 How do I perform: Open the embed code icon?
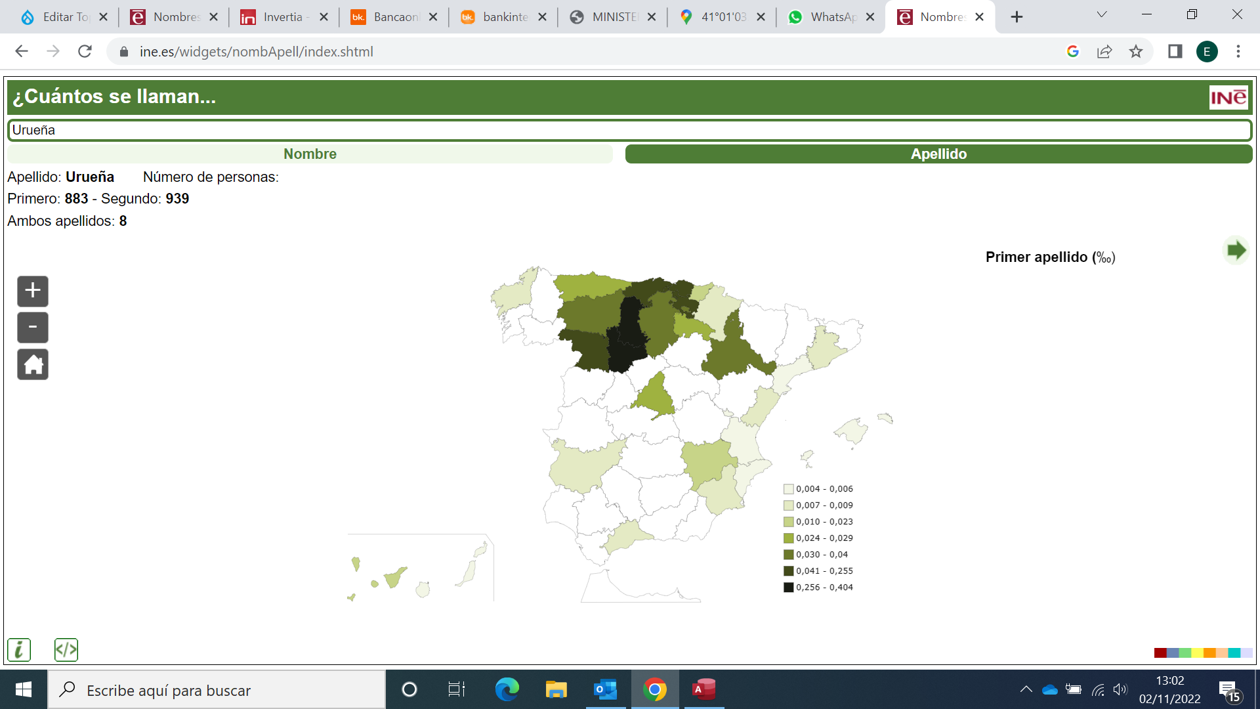tap(66, 650)
